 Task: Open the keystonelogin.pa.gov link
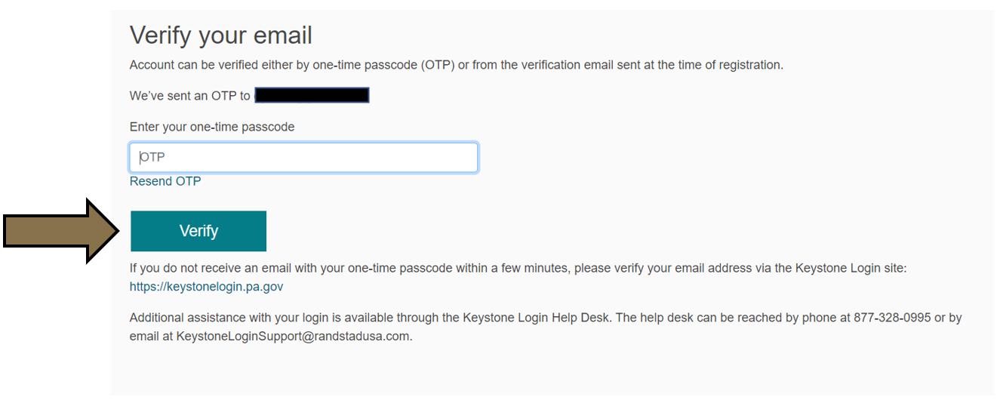[206, 287]
